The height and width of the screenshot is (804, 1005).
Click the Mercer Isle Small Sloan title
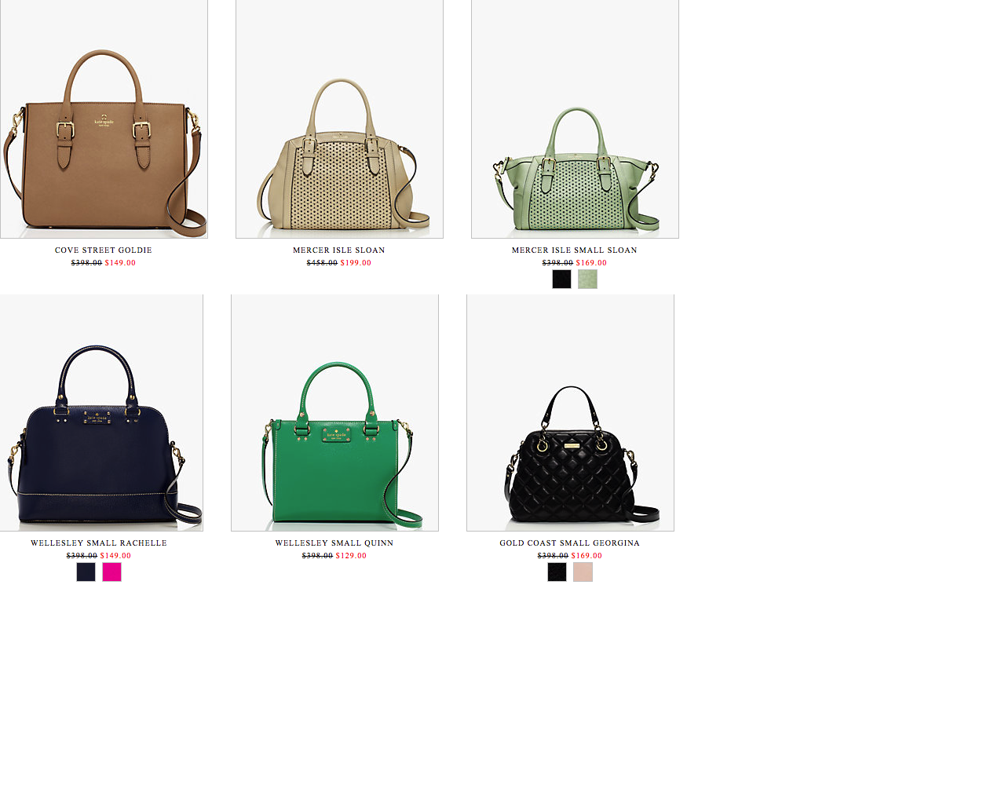575,250
